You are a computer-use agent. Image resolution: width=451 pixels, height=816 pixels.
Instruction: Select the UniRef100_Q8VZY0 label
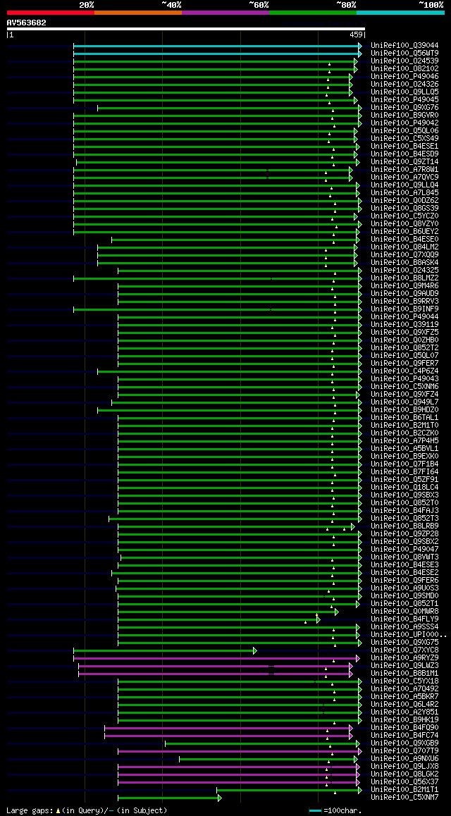(404, 224)
